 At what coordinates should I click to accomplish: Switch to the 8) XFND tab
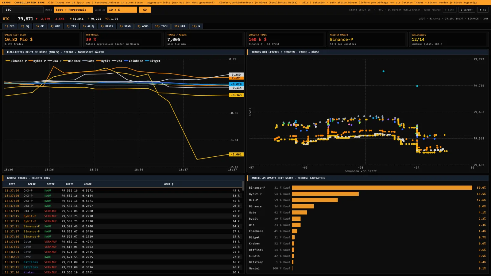click(x=125, y=26)
